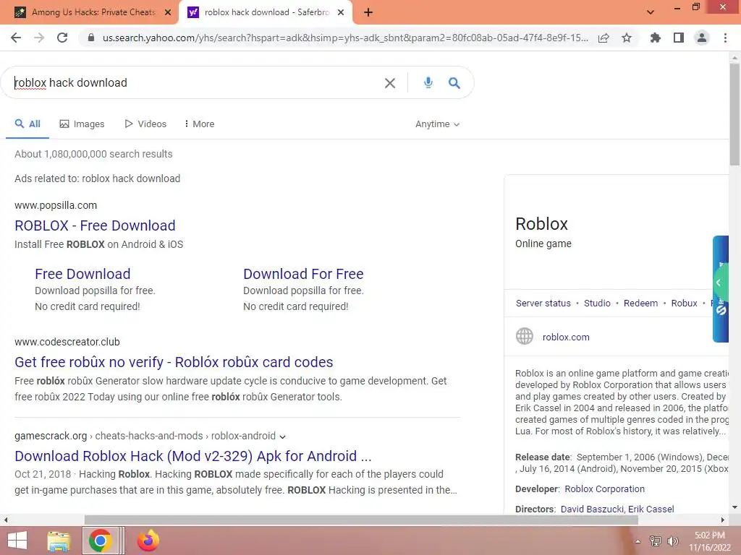
Task: Open David Baszucki director link
Action: (592, 509)
